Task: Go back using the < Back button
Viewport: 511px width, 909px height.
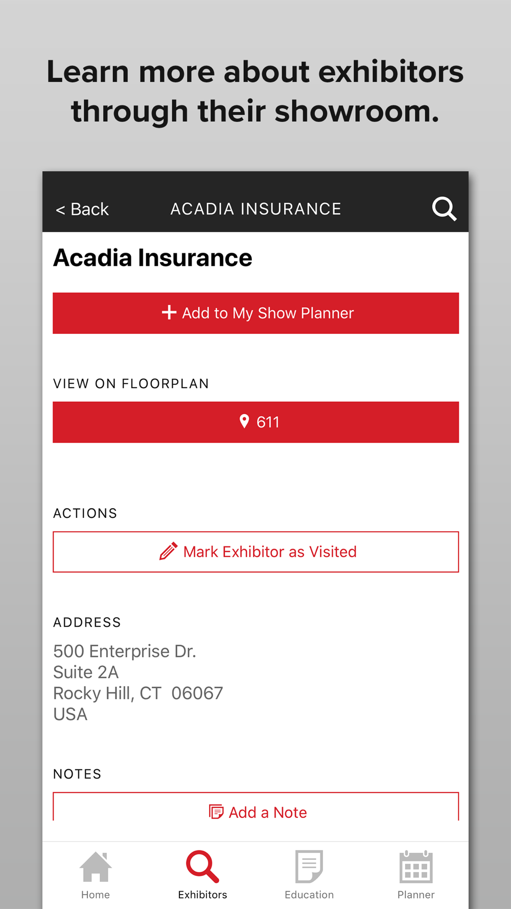Action: click(x=82, y=209)
